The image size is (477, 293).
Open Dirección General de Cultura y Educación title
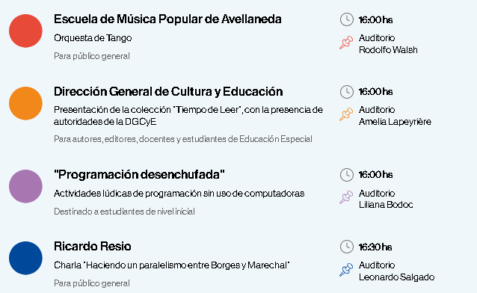pyautogui.click(x=168, y=92)
